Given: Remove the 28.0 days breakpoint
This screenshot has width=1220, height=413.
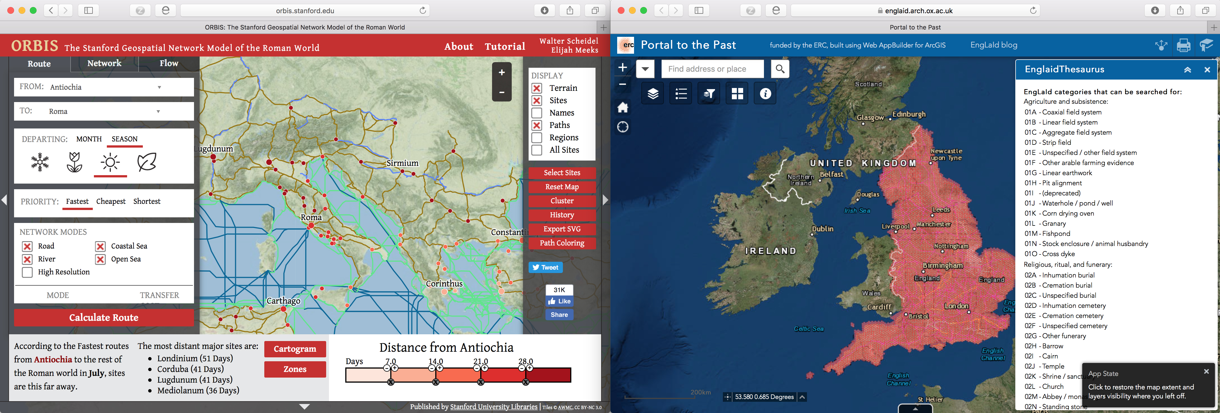Looking at the screenshot, I should (x=526, y=382).
